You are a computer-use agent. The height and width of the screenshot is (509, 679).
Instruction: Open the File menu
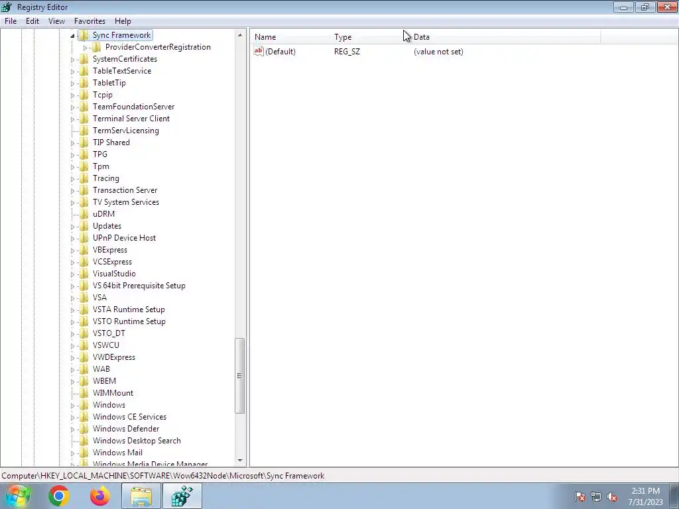point(11,21)
